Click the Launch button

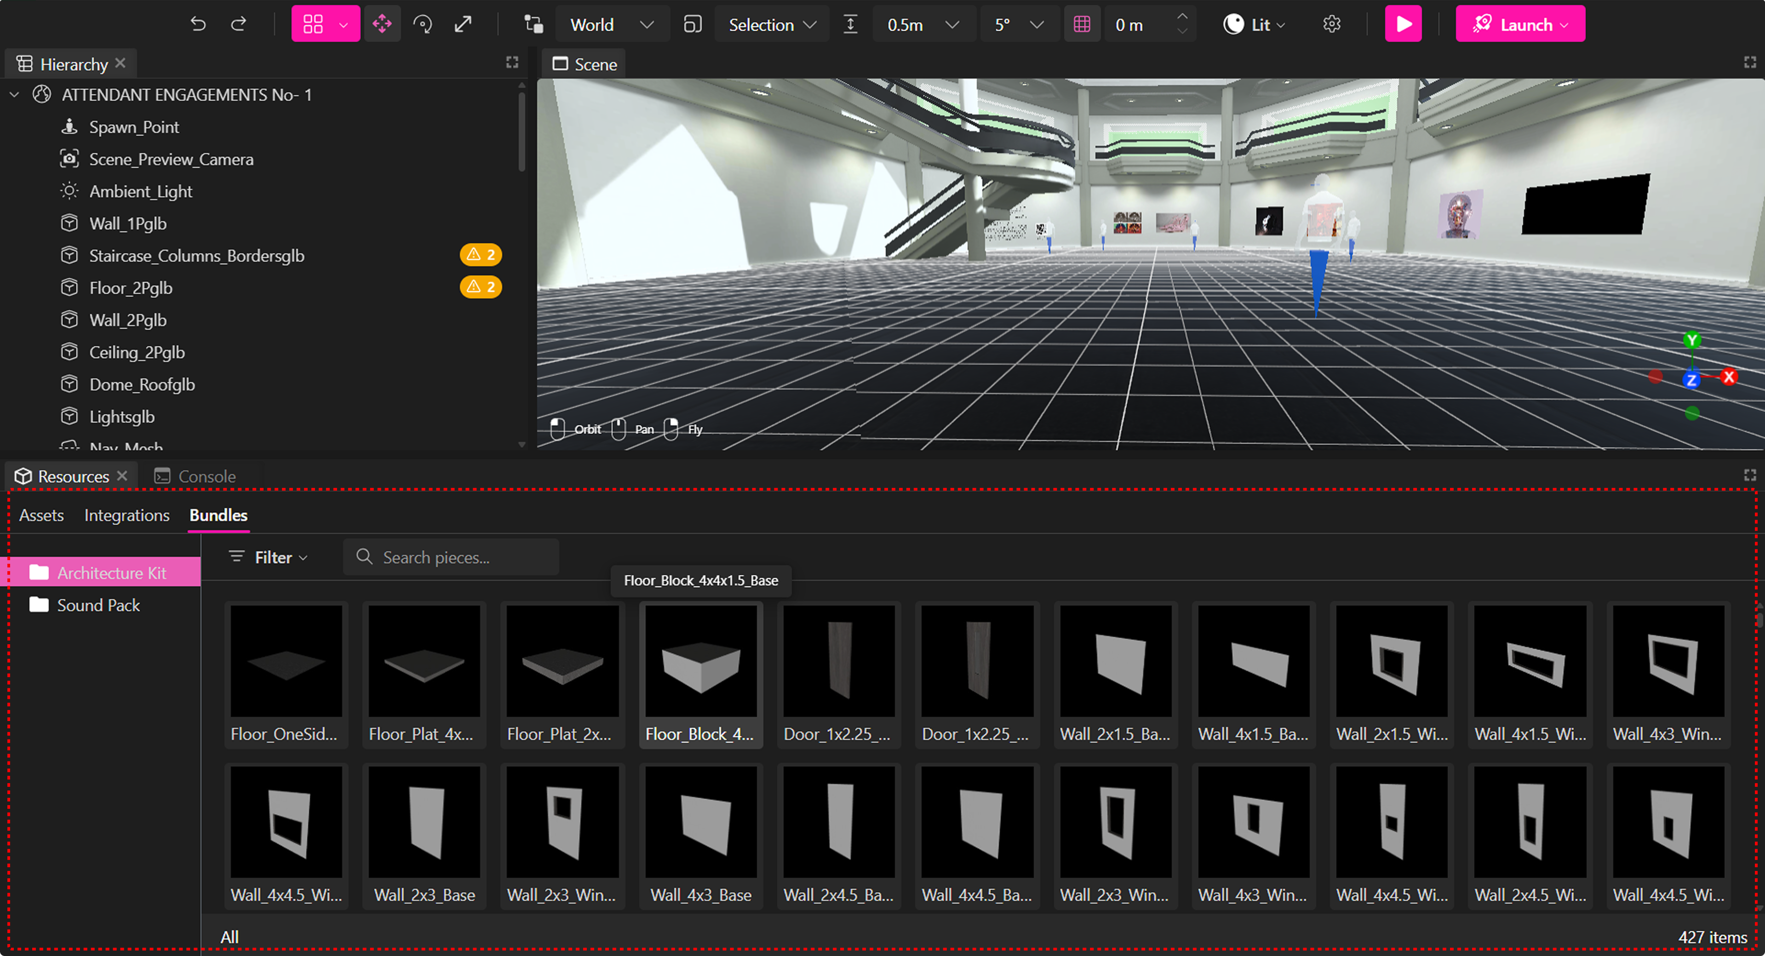click(1520, 23)
